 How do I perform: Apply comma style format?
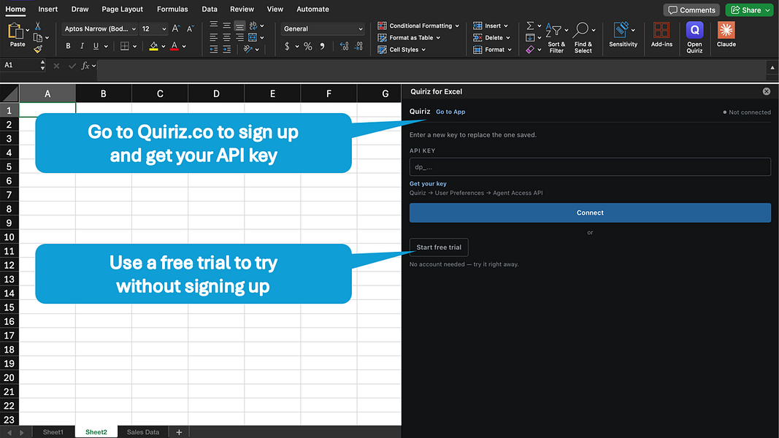click(x=323, y=46)
